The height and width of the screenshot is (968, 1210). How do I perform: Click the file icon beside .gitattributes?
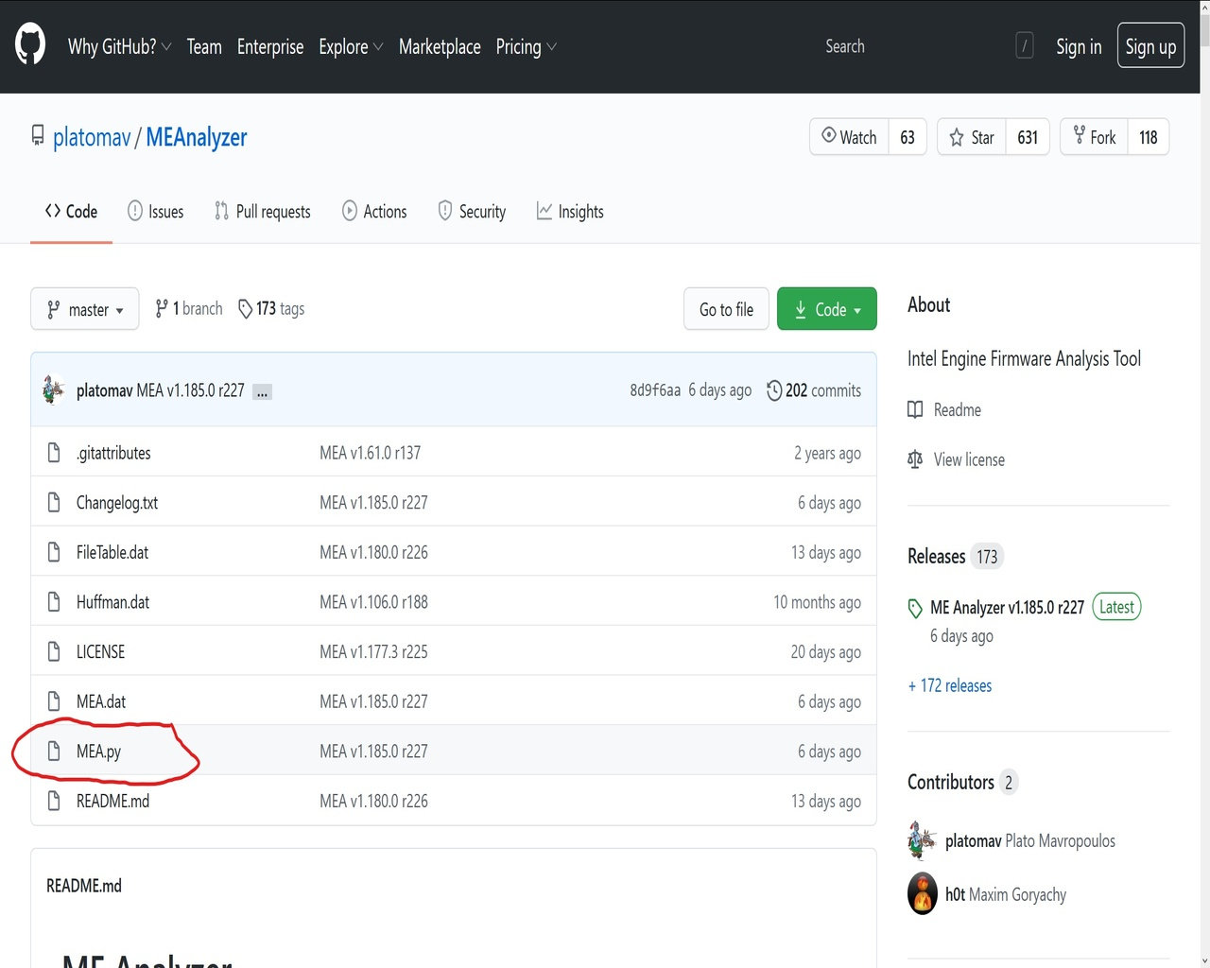(x=54, y=453)
